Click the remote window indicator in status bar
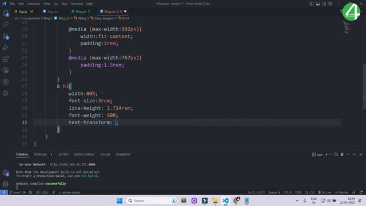Image resolution: width=366 pixels, height=206 pixels. 4,192
